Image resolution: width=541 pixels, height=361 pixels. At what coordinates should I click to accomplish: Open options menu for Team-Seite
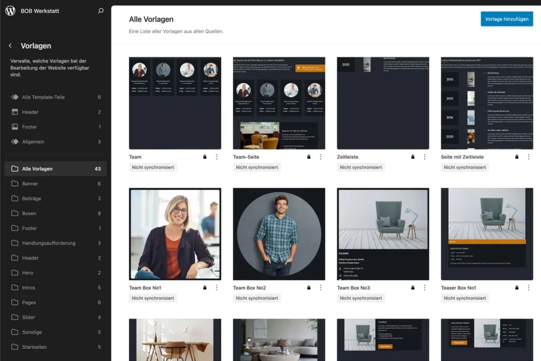[x=321, y=157]
